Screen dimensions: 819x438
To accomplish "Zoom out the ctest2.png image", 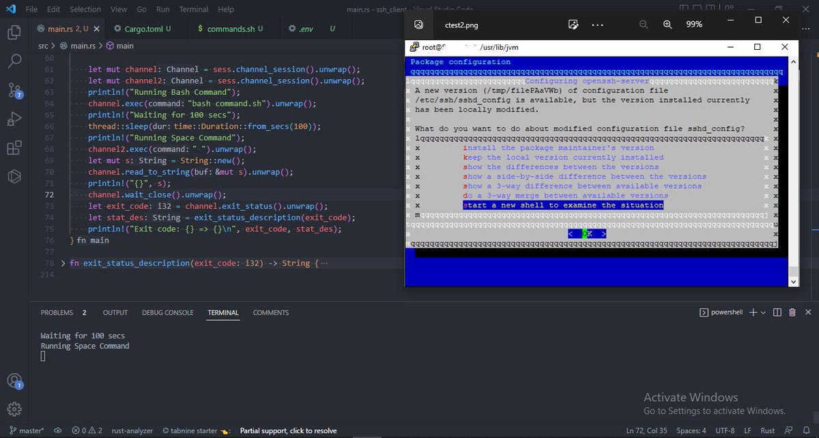I will click(643, 24).
